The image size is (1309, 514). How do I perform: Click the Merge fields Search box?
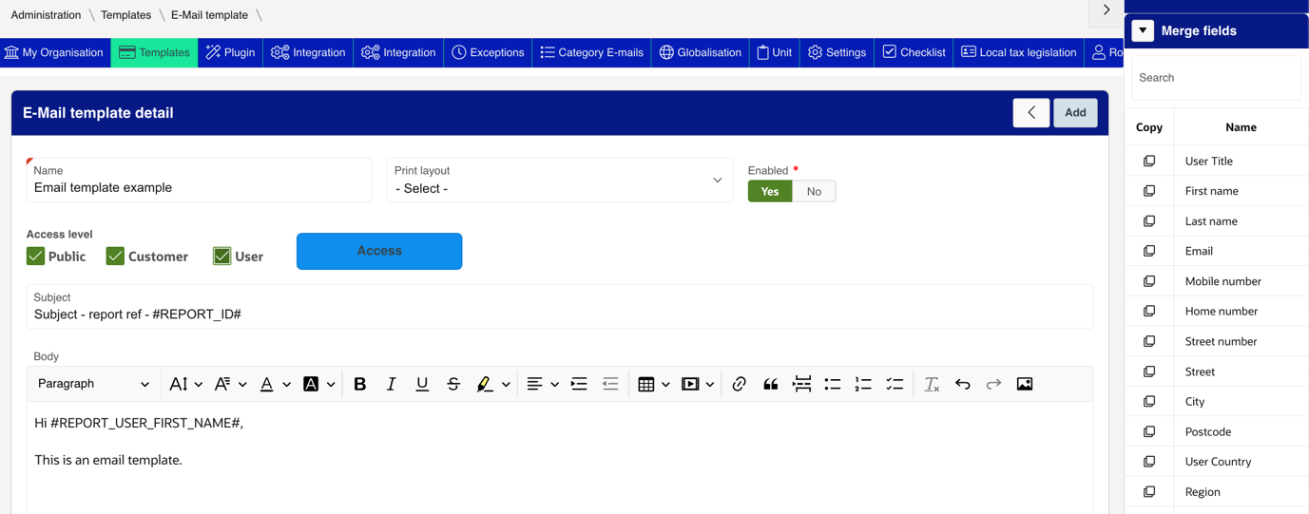coord(1216,78)
